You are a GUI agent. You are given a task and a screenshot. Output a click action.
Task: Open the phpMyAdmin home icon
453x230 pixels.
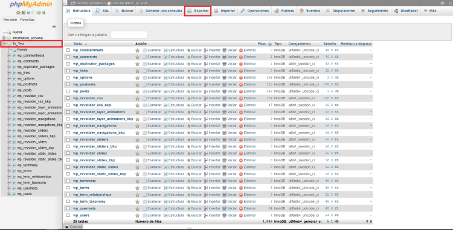point(18,13)
